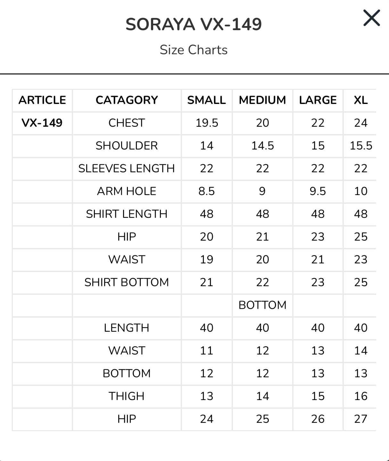Click the CHEST category row label

point(127,123)
